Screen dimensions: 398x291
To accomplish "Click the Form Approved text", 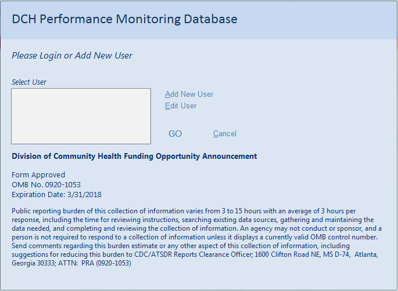I will (x=38, y=175).
